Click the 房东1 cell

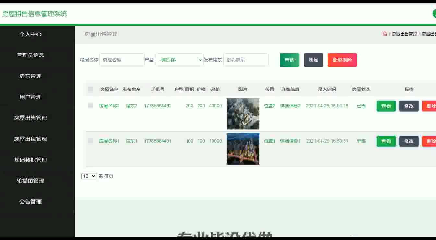(x=132, y=141)
